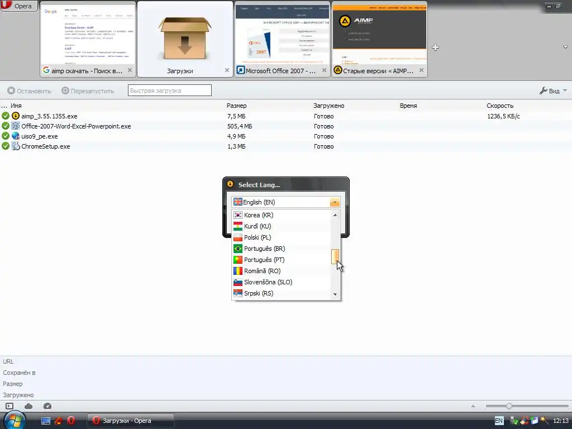
Task: Launch Opera from quick launch icon
Action: pyautogui.click(x=71, y=421)
